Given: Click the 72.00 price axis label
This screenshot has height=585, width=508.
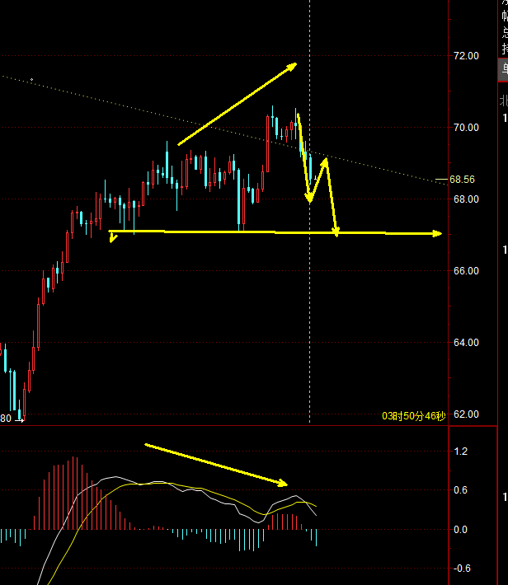Looking at the screenshot, I should 466,56.
